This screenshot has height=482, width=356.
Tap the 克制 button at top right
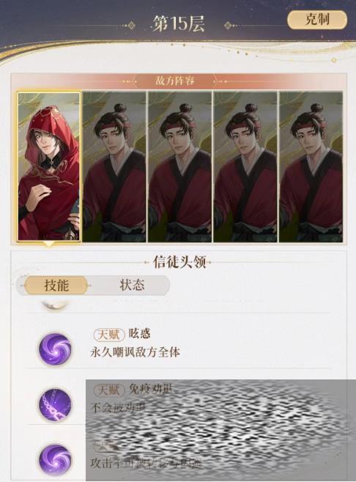[x=317, y=20]
